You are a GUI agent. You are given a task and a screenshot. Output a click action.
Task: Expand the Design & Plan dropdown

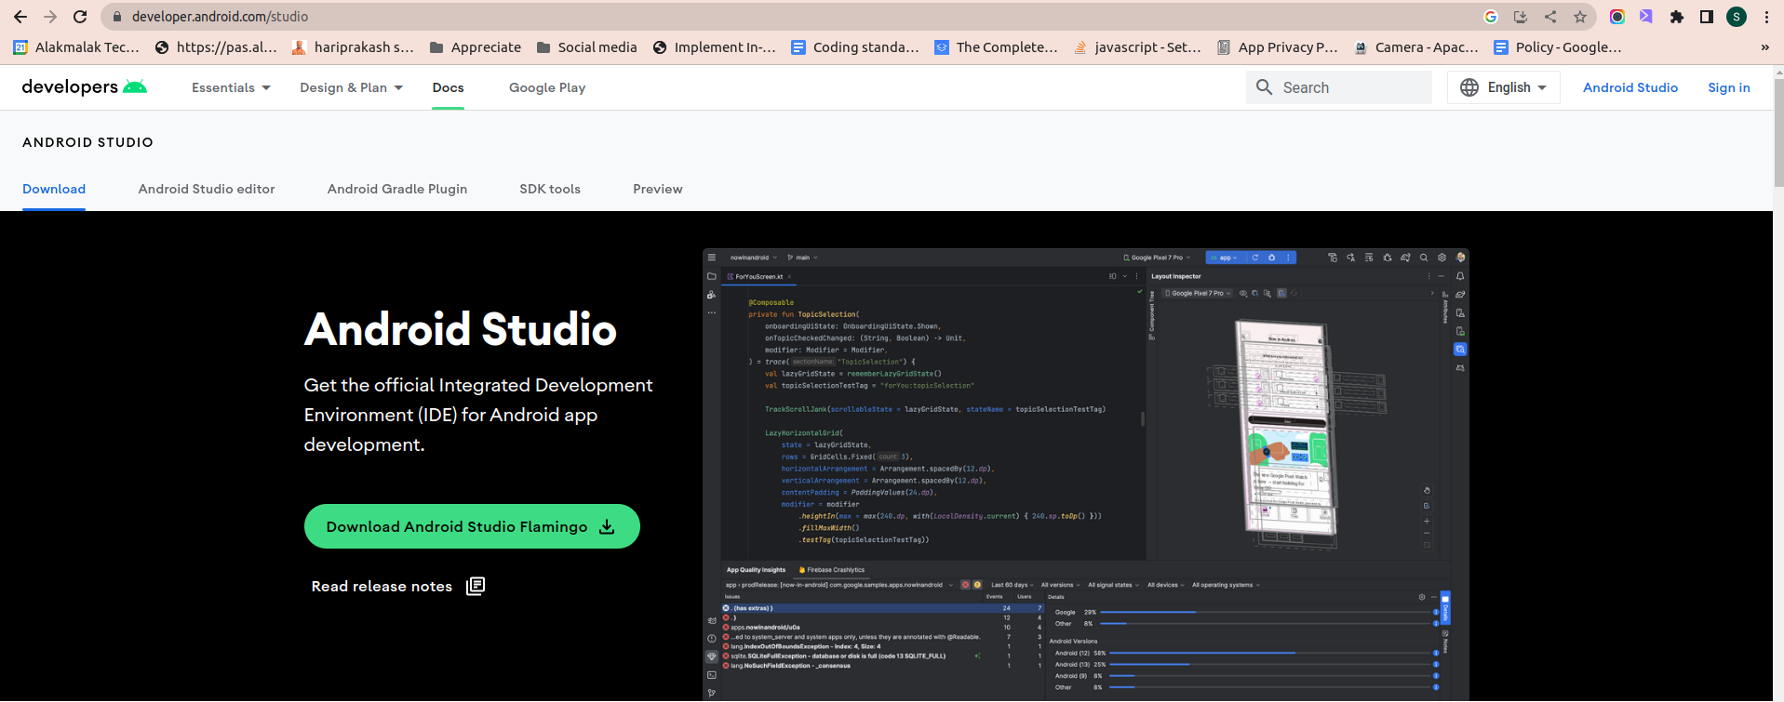352,87
